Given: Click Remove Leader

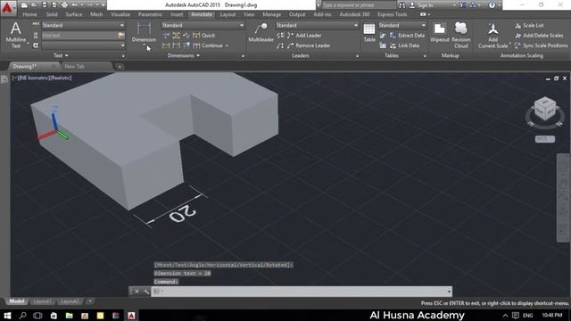Looking at the screenshot, I should click(309, 45).
